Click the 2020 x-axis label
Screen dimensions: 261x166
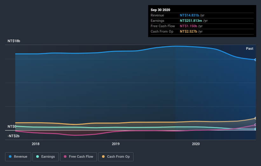coord(196,144)
